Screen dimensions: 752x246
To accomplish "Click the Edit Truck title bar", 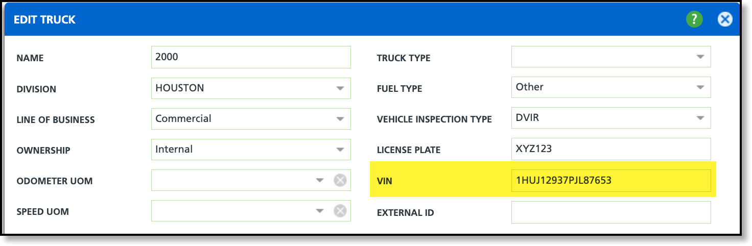I will [307, 20].
